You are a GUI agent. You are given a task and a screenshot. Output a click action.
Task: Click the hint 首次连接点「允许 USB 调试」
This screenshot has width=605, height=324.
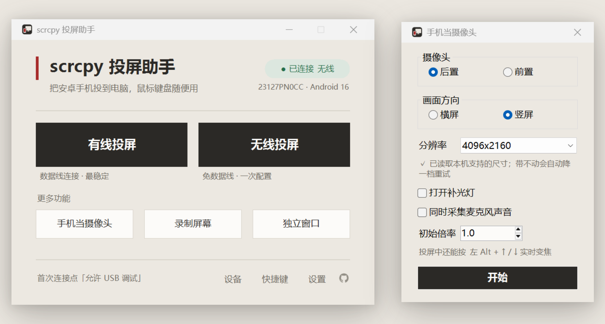pos(89,278)
